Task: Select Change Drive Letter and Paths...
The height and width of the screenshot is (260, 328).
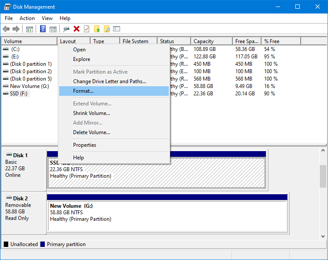Action: [109, 81]
